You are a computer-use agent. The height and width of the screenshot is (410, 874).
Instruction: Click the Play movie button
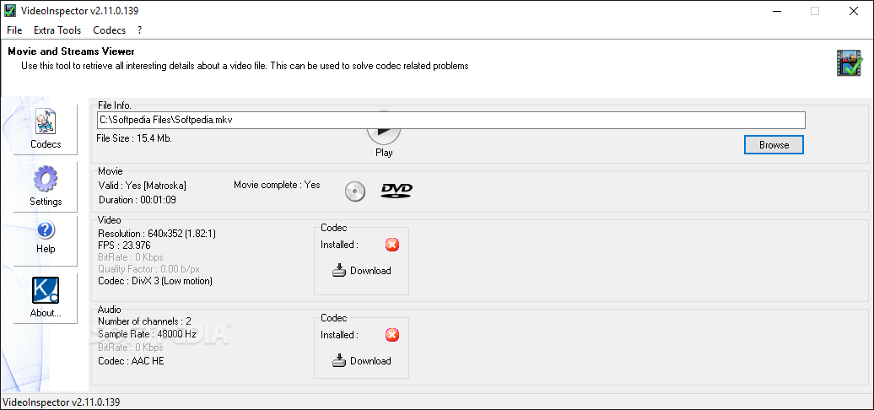(x=384, y=137)
